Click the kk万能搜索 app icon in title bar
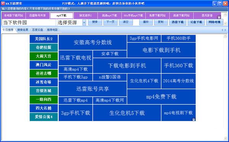Screen dimensions: 229x142 point(3,3)
